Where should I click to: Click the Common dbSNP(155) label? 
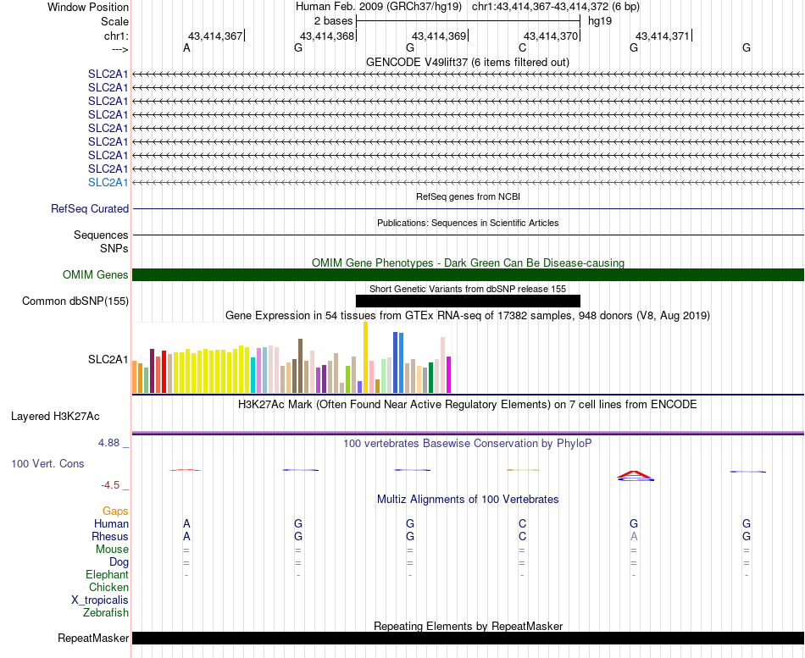click(x=75, y=301)
